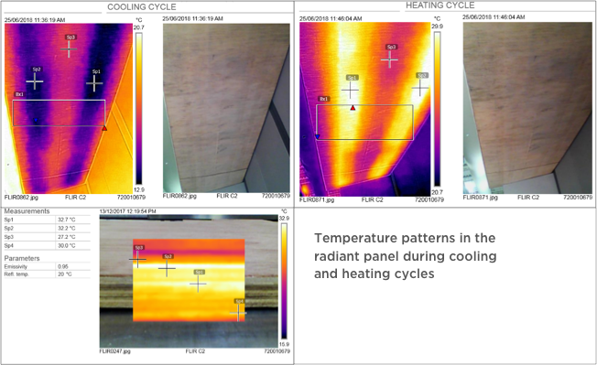
Task: Click the Sp1 crosshair in cooling cycle image
Action: point(94,83)
